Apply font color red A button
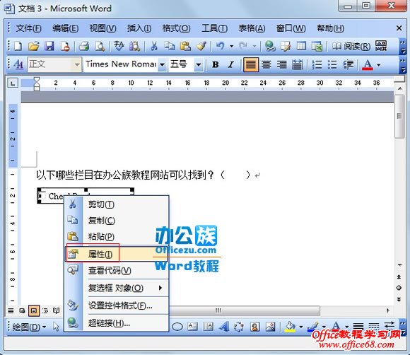410x355 pixels. click(368, 64)
